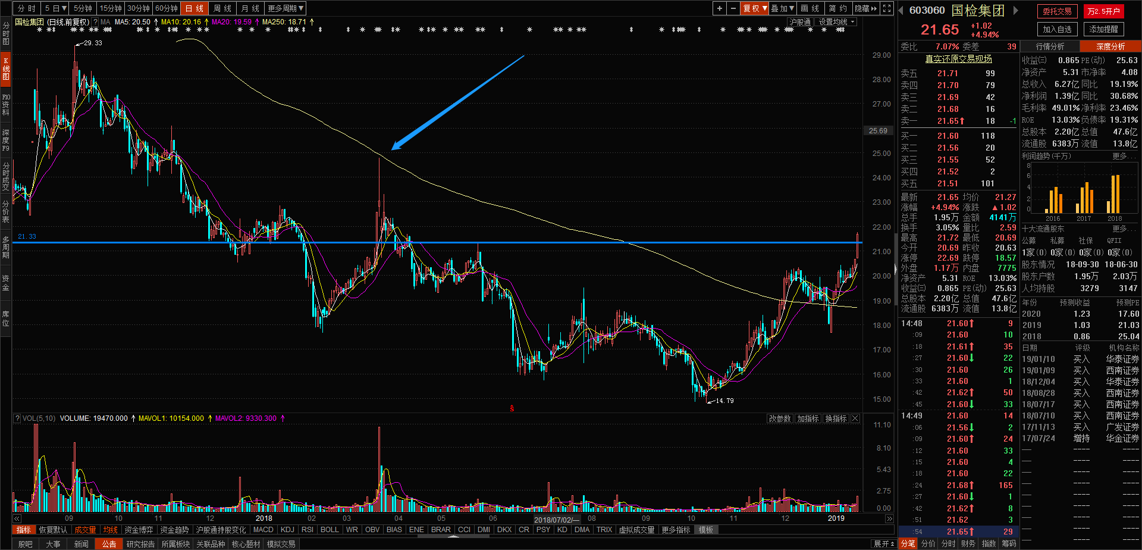Image resolution: width=1142 pixels, height=550 pixels.
Task: Select 筹码 tab at bottom right
Action: (x=1009, y=543)
